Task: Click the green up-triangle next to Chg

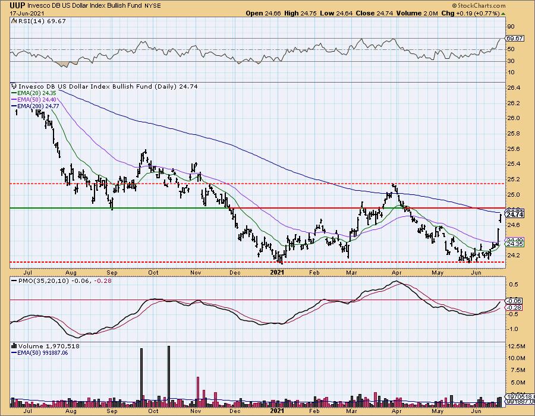Action: click(503, 14)
